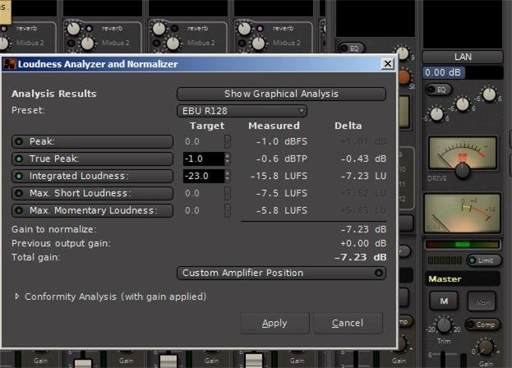Click the -7.23 LU delta value
This screenshot has height=368, width=512.
[363, 176]
